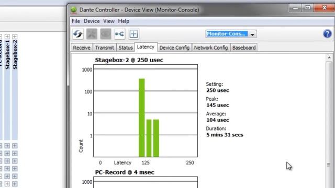Click the Duration value "5 mins 31 secs"
The image size is (335, 188).
point(225,135)
